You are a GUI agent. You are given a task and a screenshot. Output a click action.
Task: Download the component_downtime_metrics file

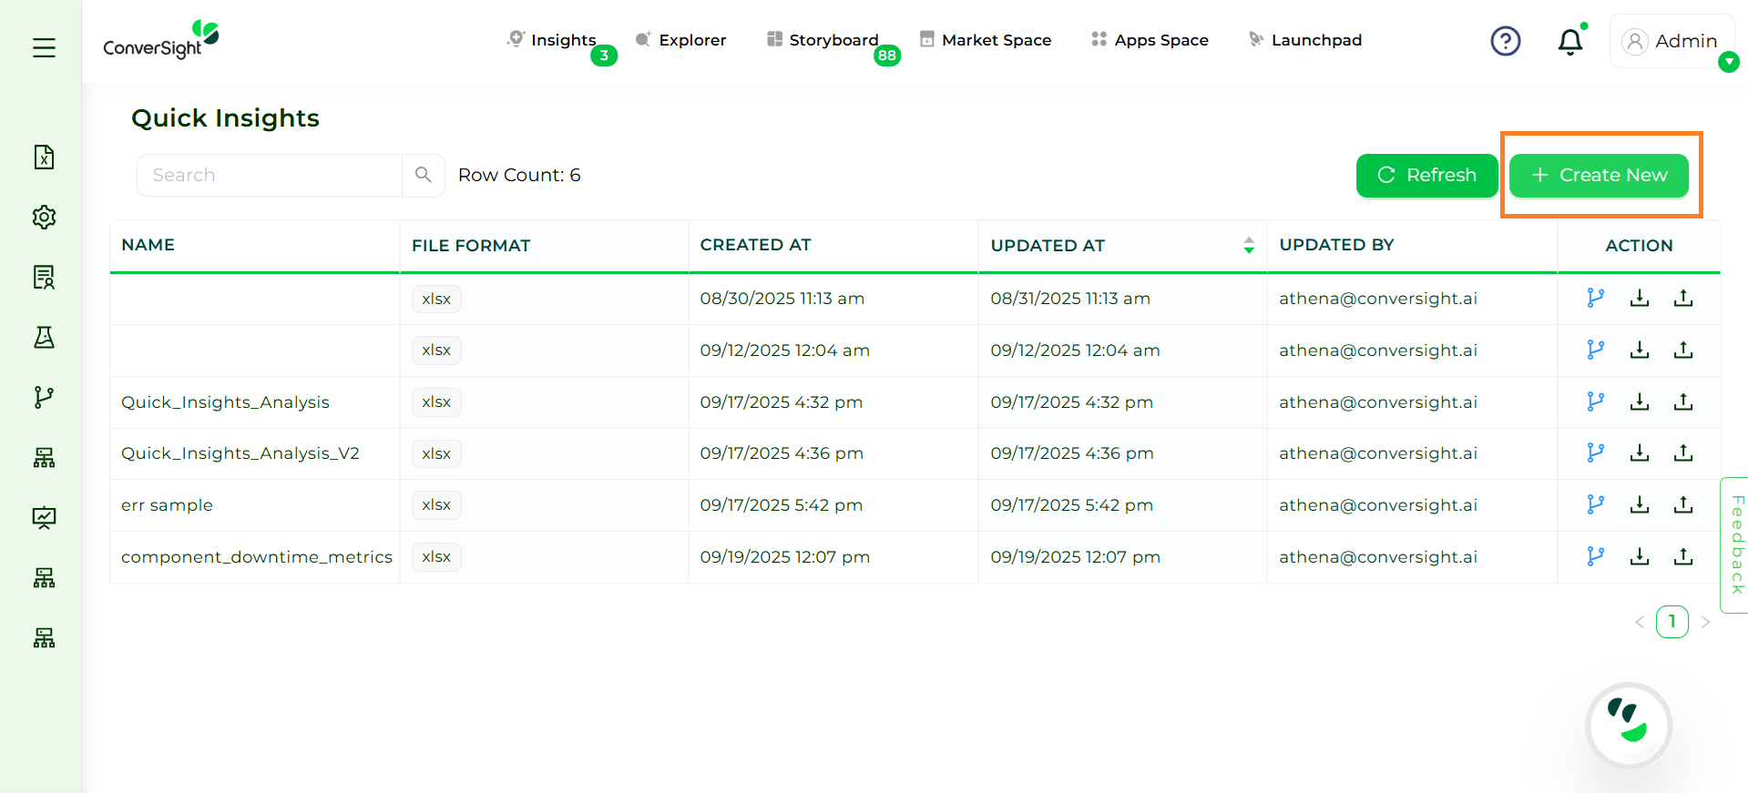(x=1639, y=556)
